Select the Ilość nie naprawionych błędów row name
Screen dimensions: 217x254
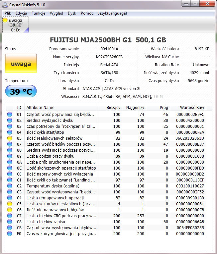(55, 210)
